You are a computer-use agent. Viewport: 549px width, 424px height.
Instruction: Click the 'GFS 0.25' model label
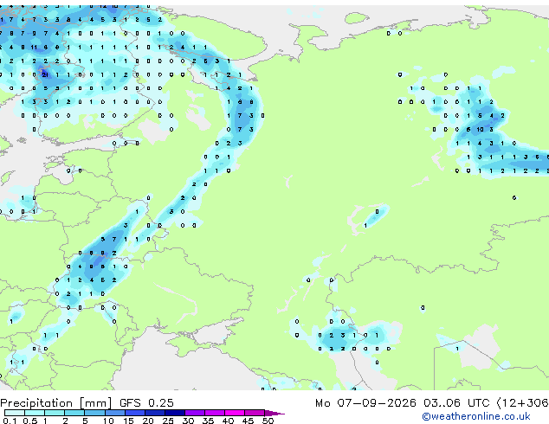pyautogui.click(x=146, y=402)
